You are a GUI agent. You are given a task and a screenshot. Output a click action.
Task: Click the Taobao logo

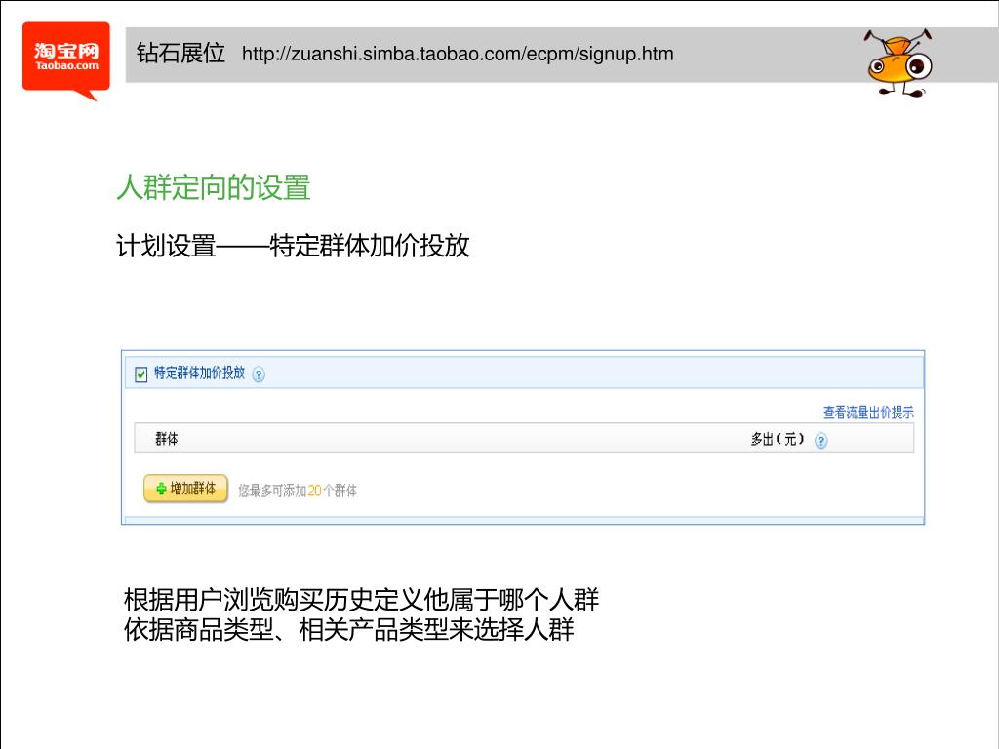click(x=66, y=60)
